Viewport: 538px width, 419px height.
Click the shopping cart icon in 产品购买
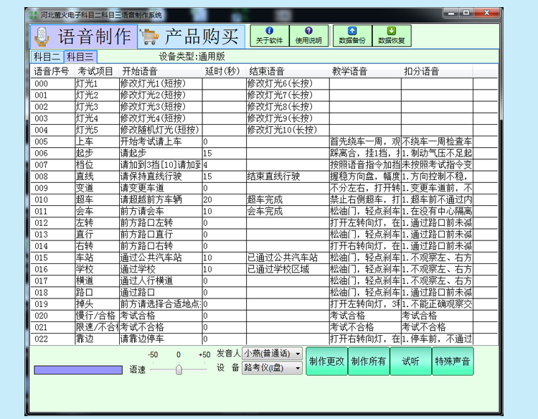149,37
